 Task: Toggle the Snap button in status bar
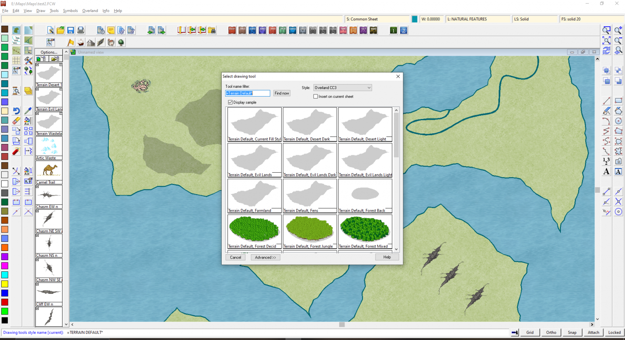[x=572, y=333]
